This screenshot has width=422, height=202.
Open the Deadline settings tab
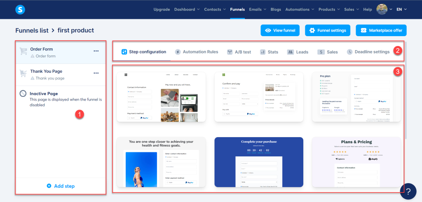tap(368, 52)
